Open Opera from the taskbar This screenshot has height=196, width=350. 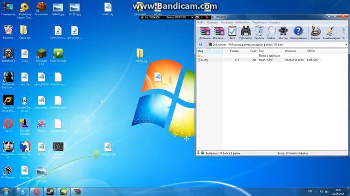tap(37, 192)
